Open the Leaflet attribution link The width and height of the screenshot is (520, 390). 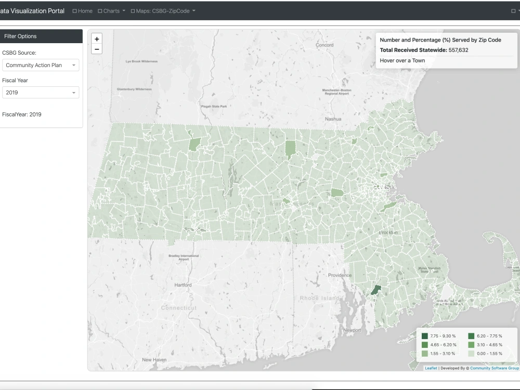tap(431, 368)
